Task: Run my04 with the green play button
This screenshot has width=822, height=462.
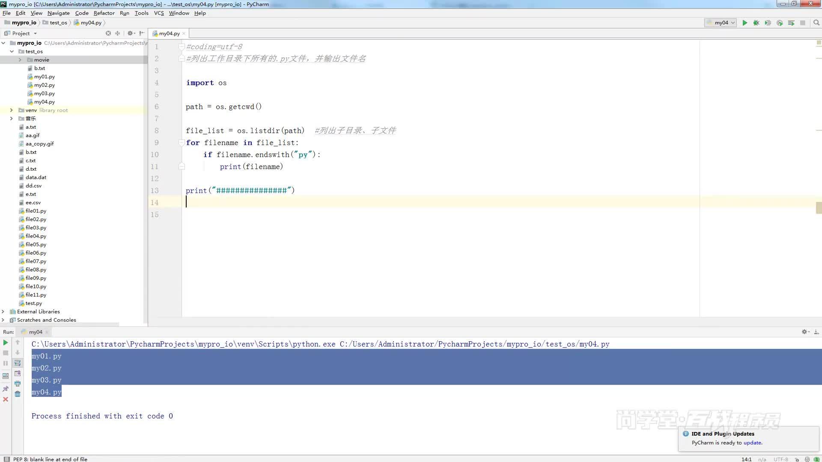Action: point(745,23)
